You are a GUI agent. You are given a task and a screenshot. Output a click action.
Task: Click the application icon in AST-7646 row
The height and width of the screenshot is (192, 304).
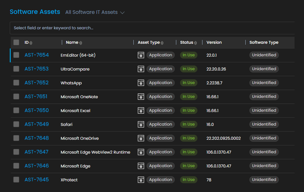click(141, 166)
